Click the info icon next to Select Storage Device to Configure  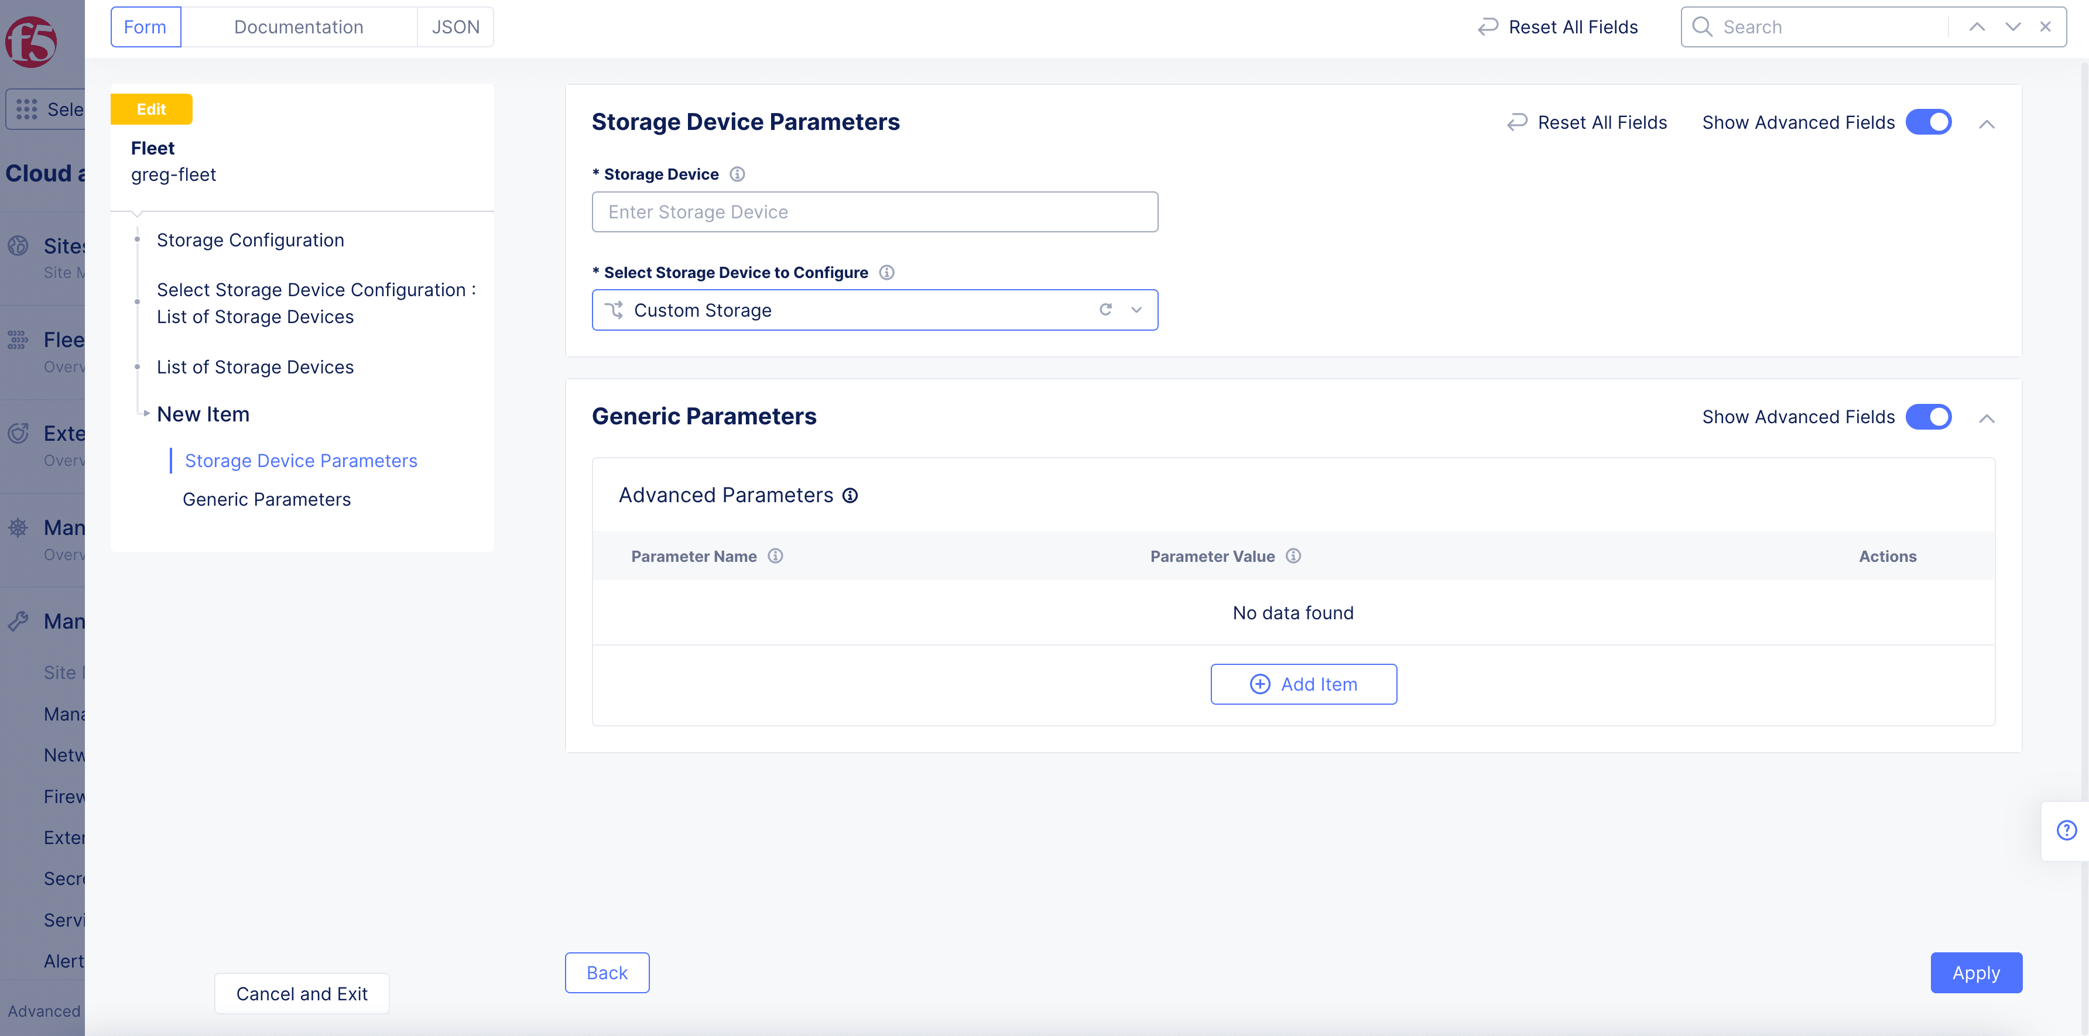tap(889, 272)
